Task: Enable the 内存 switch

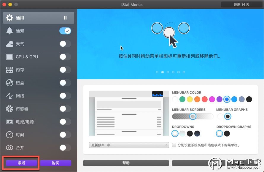Action: (65, 70)
